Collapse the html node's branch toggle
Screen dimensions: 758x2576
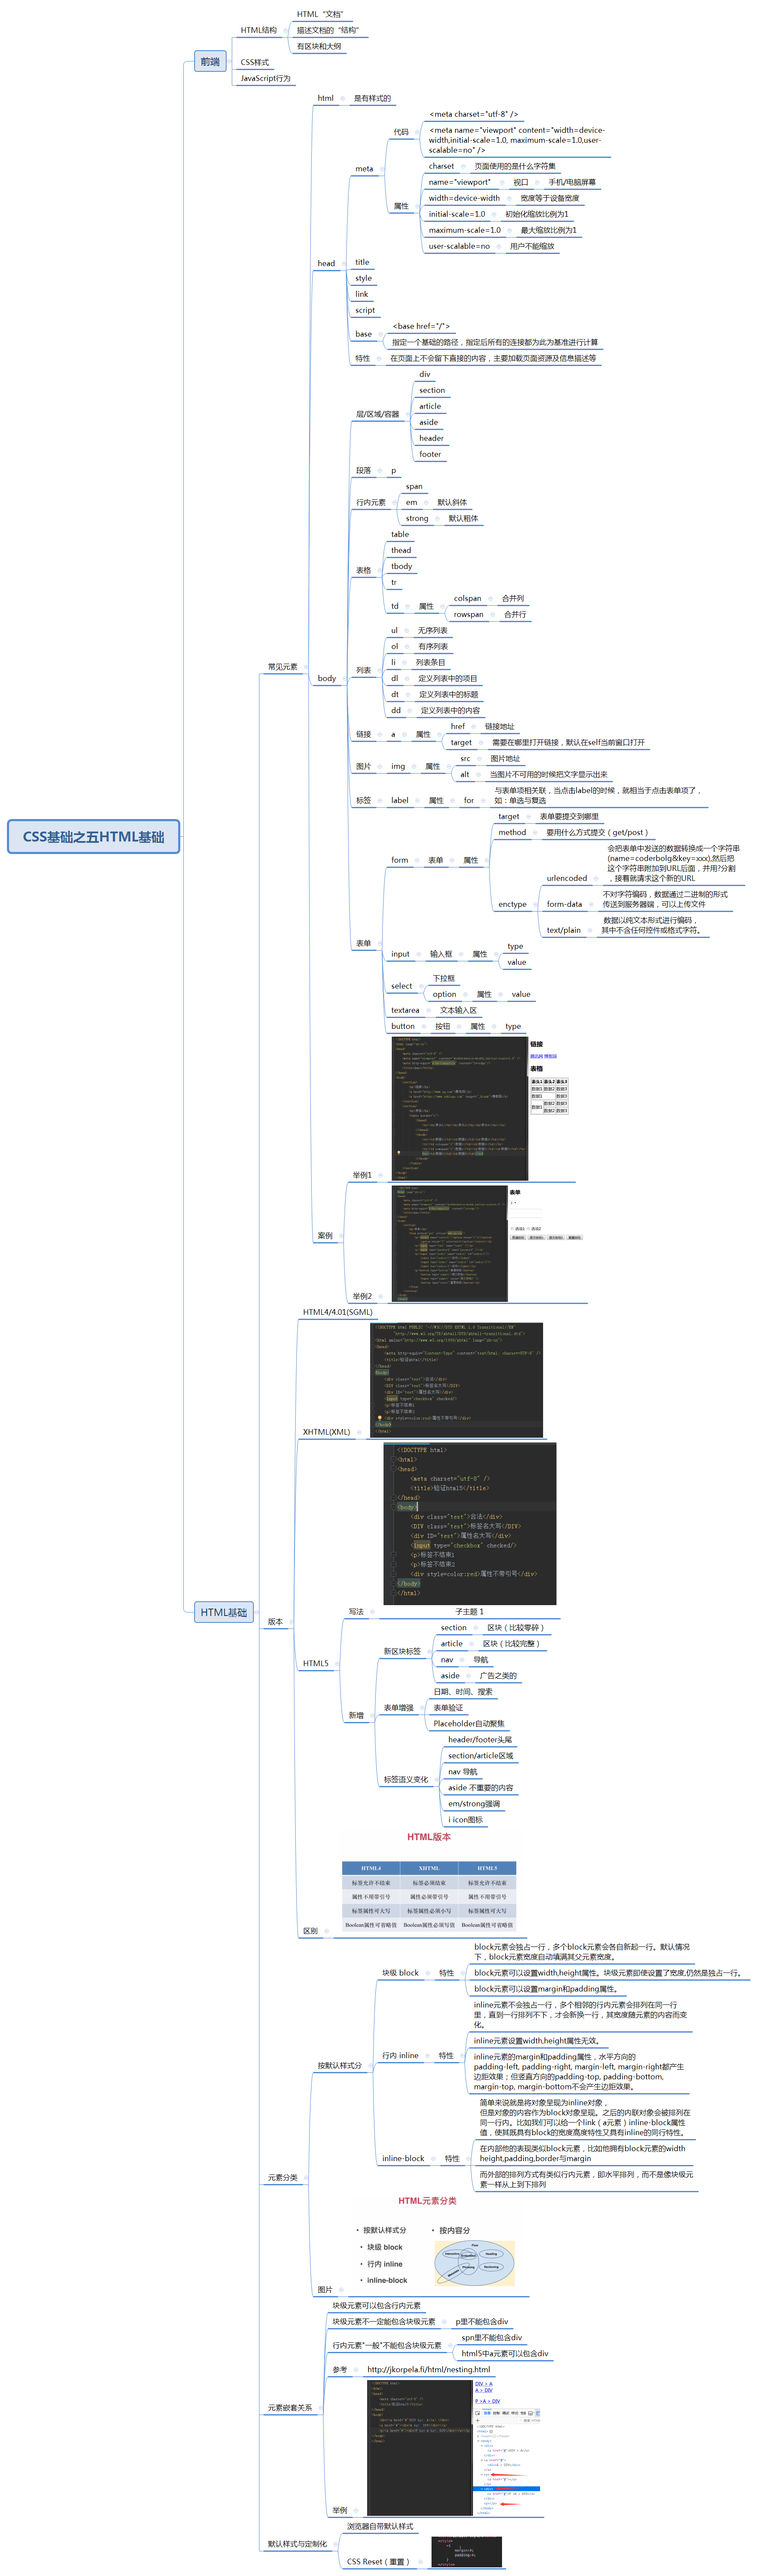pyautogui.click(x=342, y=98)
